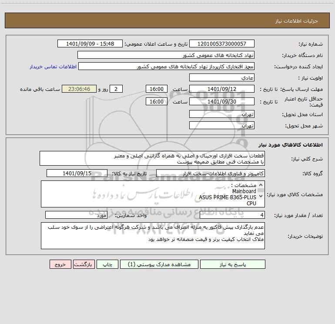Click the توضیحات خریدار label
The height and width of the screenshot is (324, 335).
[305, 236]
